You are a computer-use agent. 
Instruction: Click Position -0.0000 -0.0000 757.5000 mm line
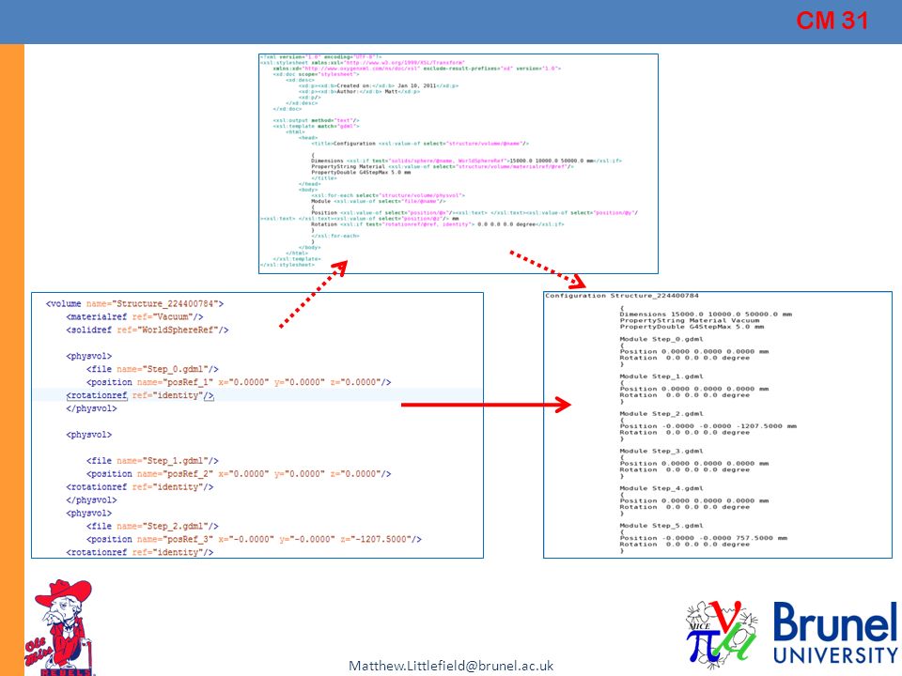(x=704, y=538)
